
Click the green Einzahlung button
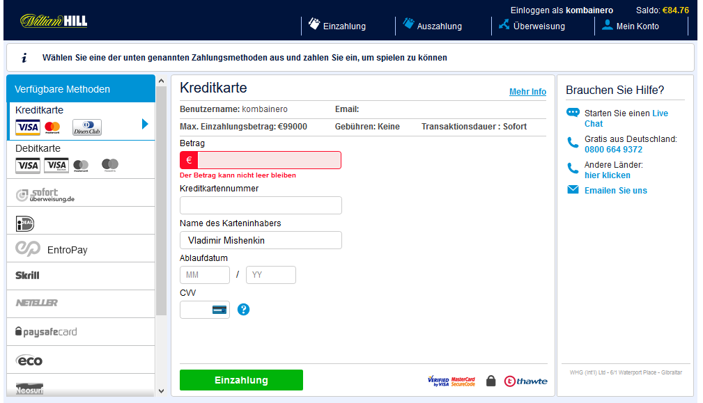[241, 380]
